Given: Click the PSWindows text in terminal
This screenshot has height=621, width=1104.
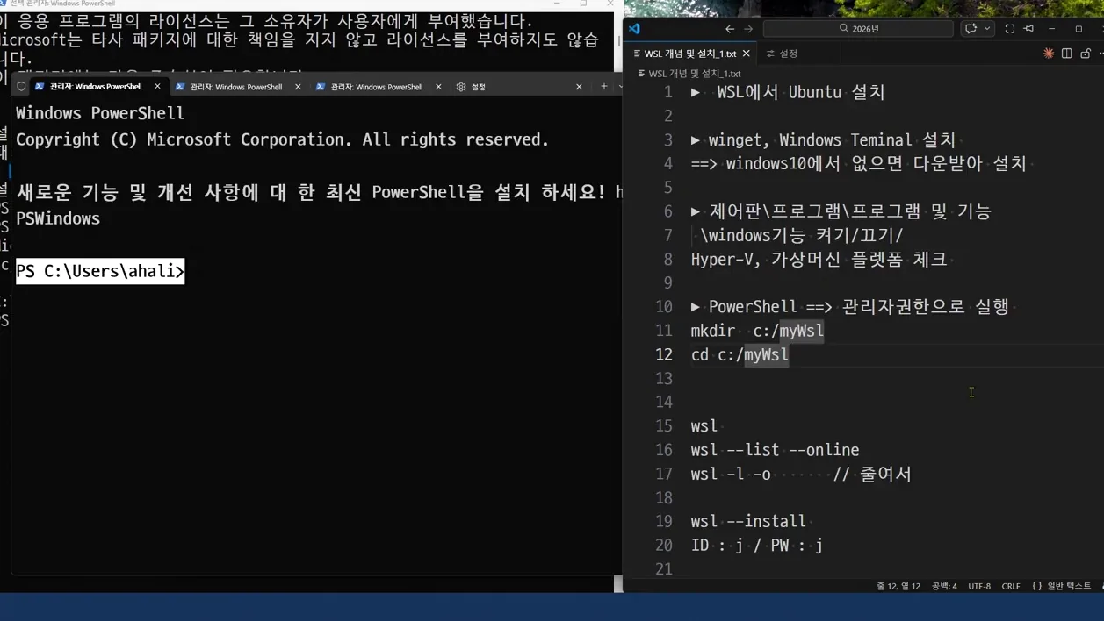Looking at the screenshot, I should click(x=58, y=218).
